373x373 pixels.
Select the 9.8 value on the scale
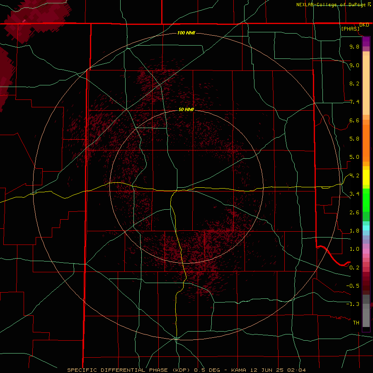point(354,46)
